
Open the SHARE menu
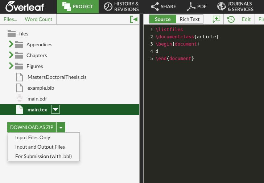(163, 7)
